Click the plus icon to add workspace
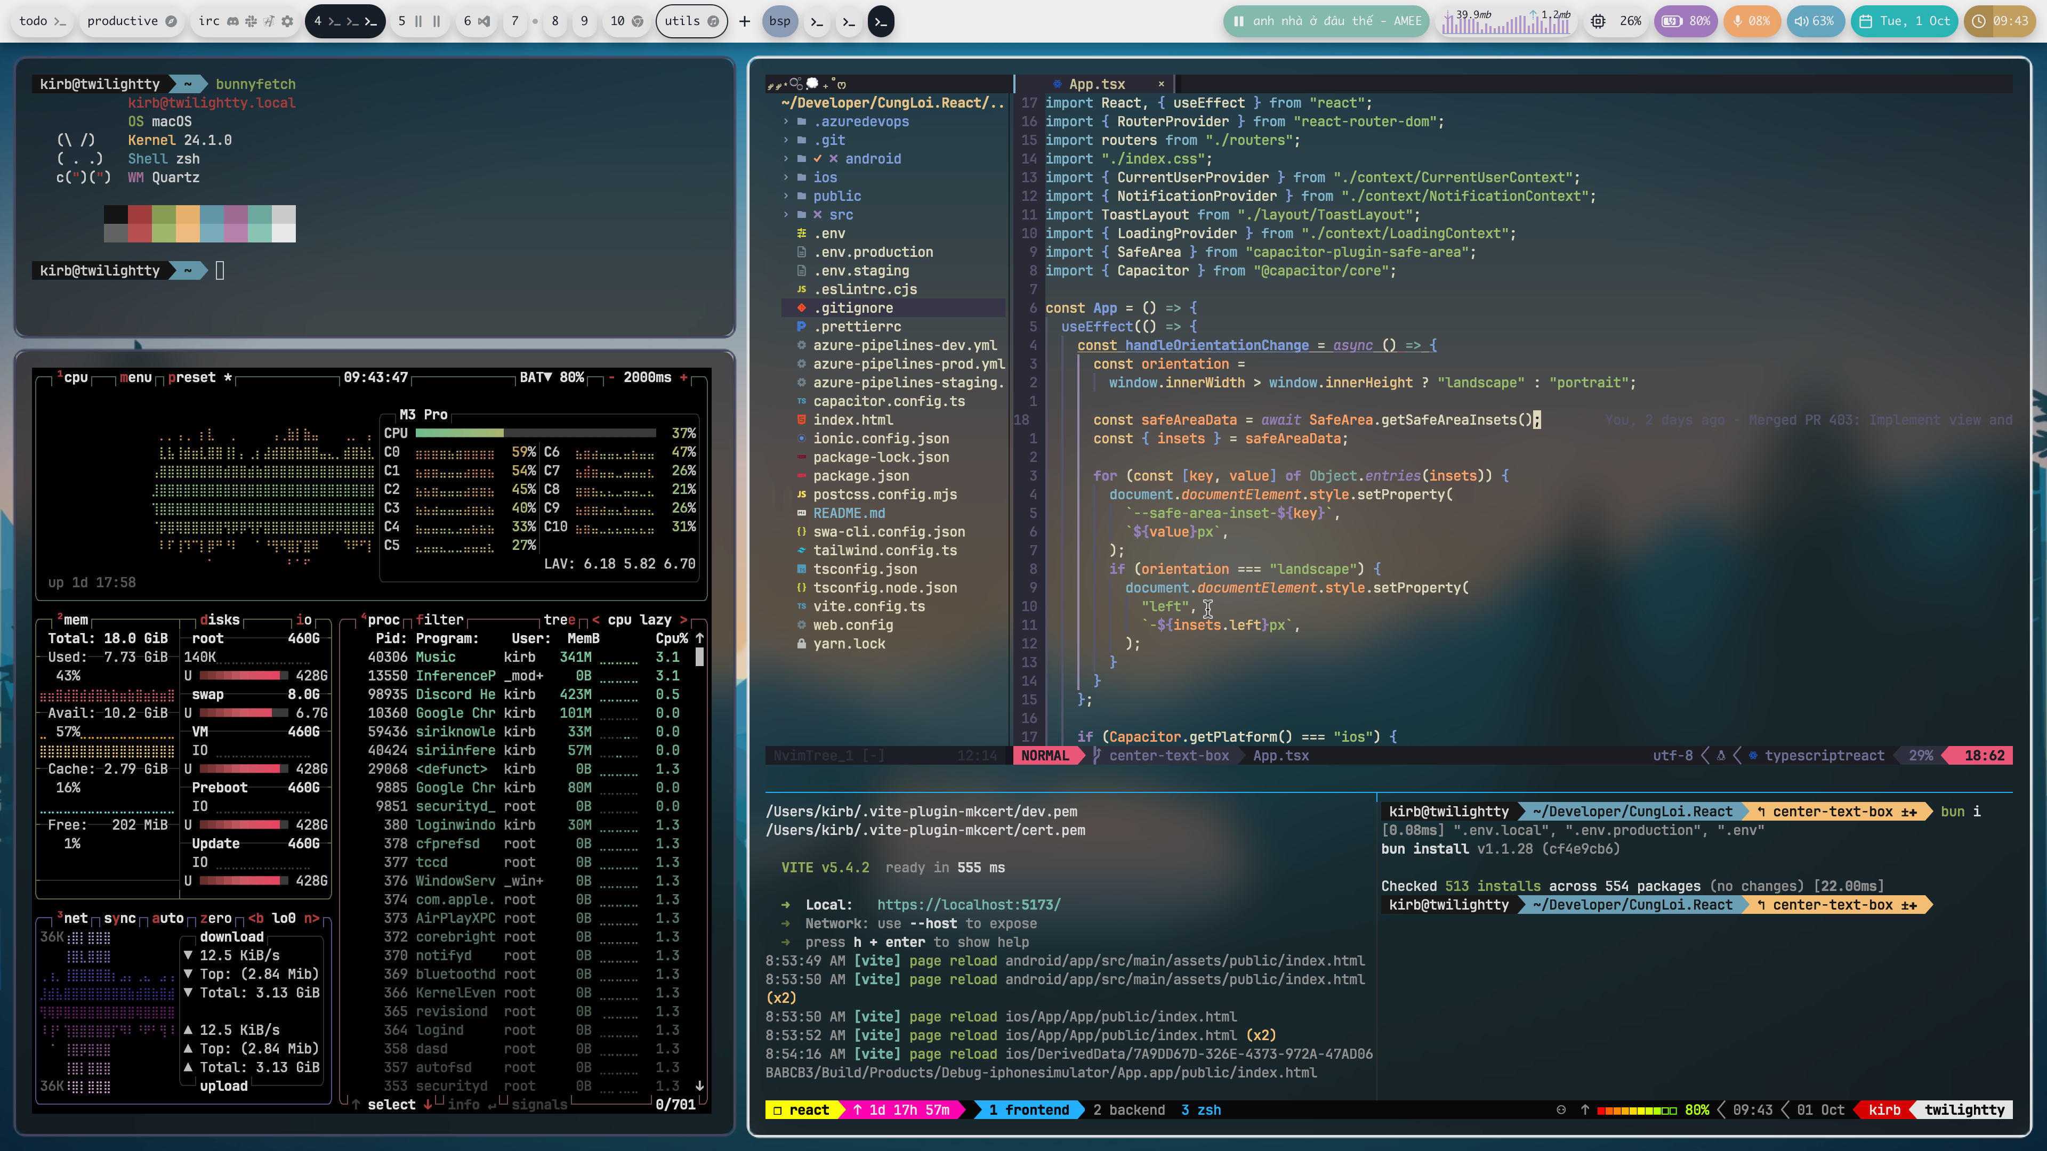 pos(745,21)
